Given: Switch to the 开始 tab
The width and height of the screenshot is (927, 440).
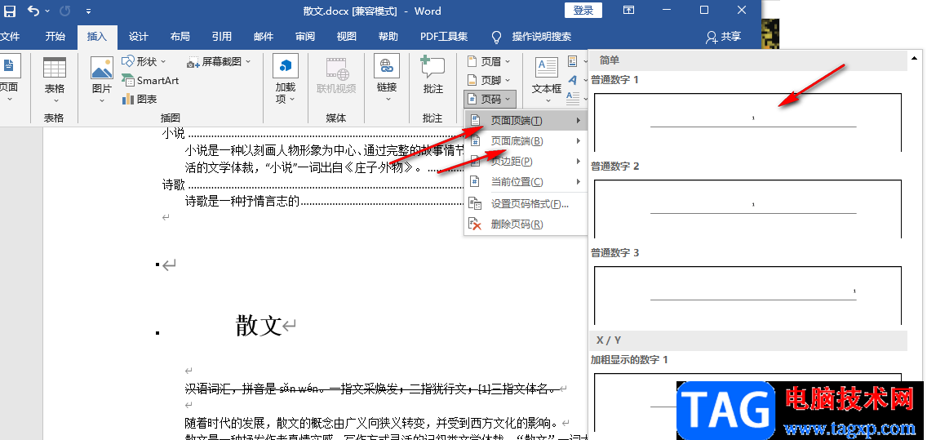Looking at the screenshot, I should click(x=55, y=37).
